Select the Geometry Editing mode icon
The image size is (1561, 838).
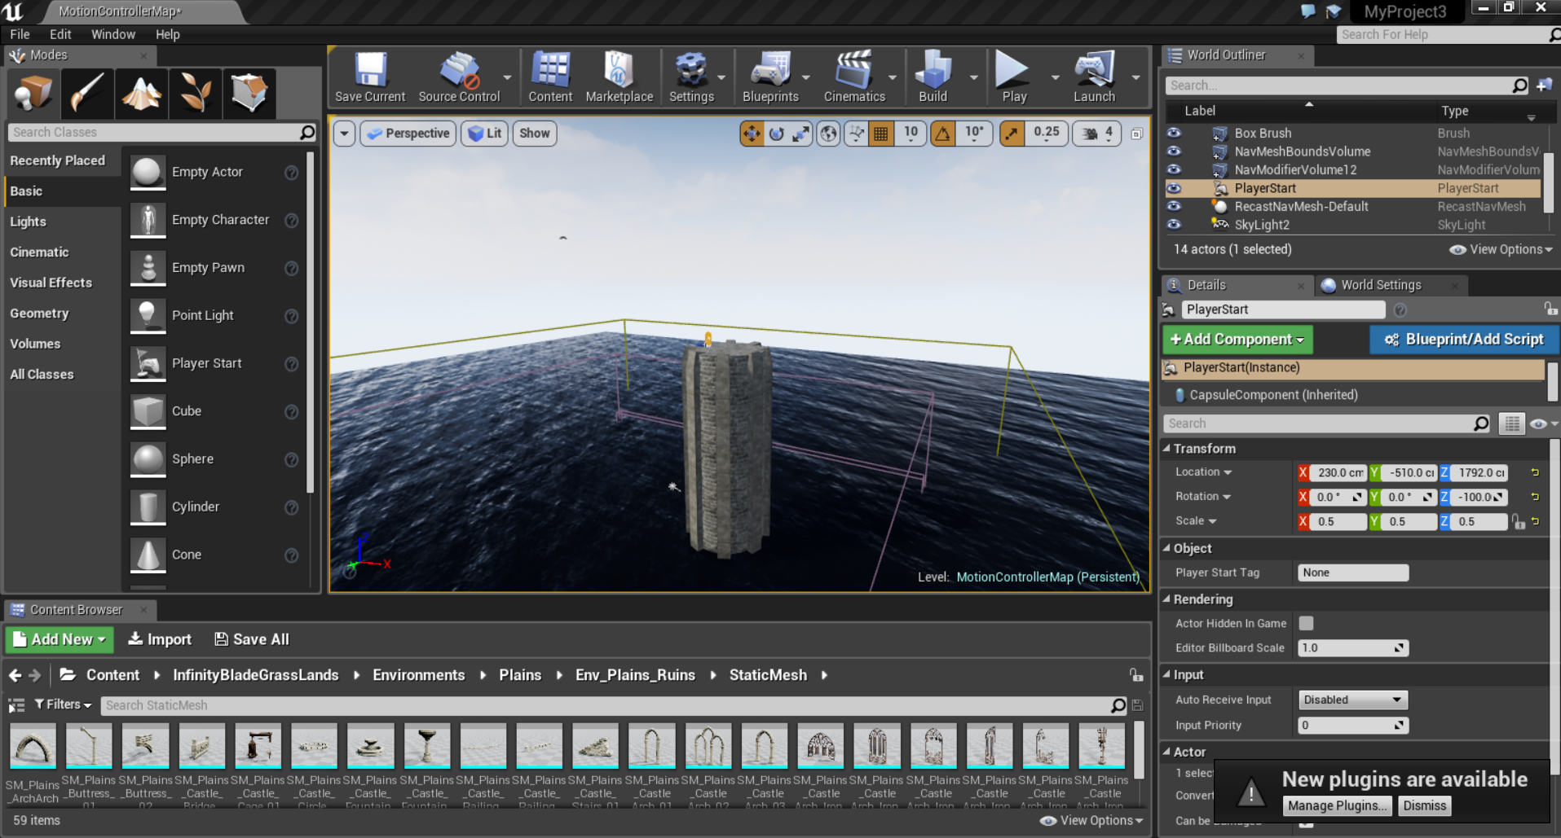tap(249, 92)
